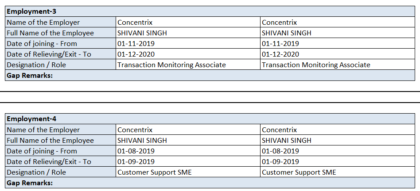Select Employment-3 'Date of joining - From' label
The height and width of the screenshot is (191, 420).
(42, 43)
